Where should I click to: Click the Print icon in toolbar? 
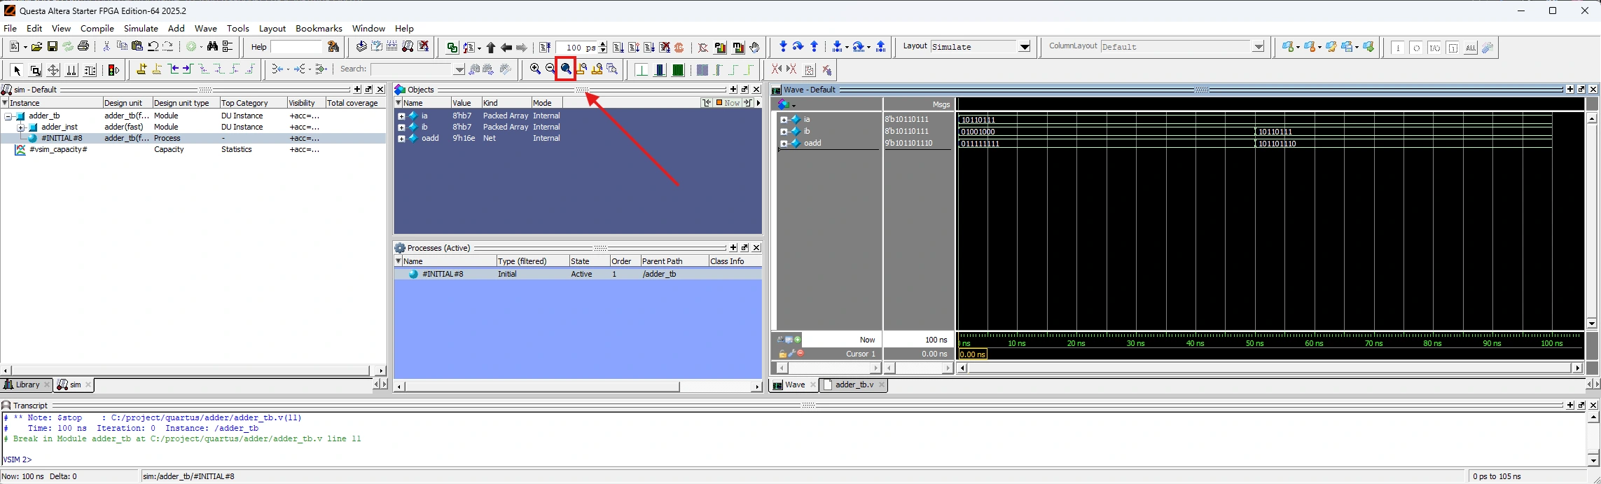point(83,47)
